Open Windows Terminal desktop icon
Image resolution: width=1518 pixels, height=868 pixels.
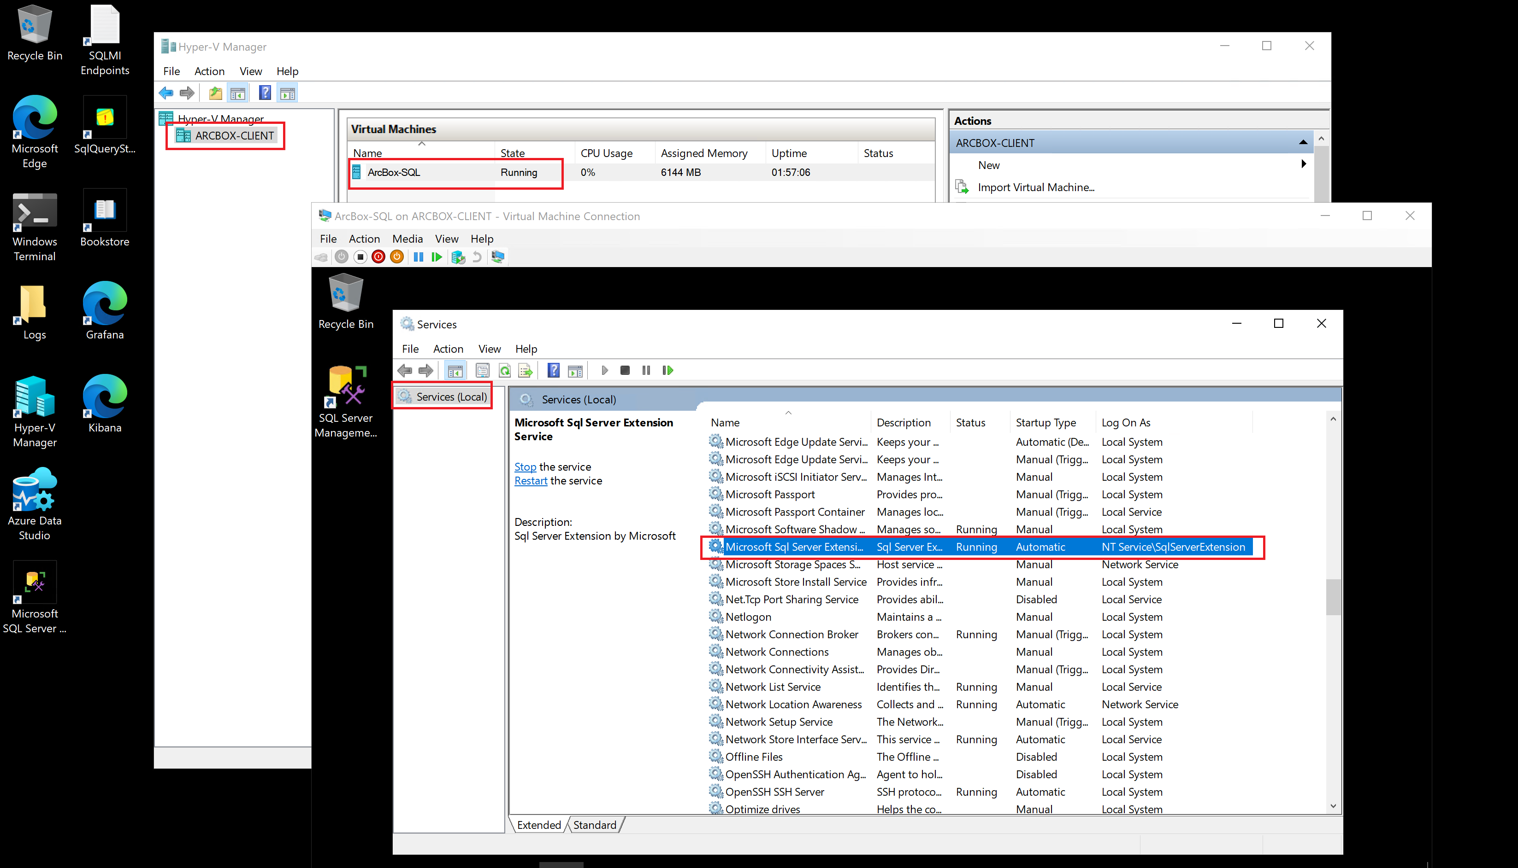[35, 227]
